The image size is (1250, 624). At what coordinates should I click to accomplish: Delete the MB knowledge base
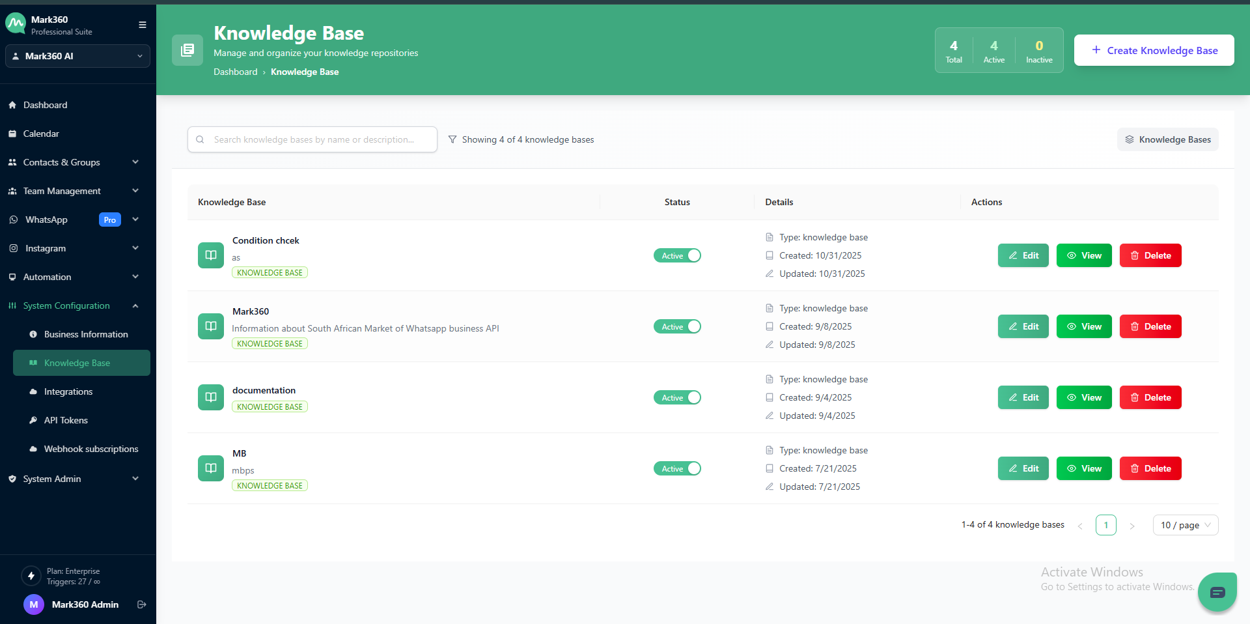coord(1150,468)
